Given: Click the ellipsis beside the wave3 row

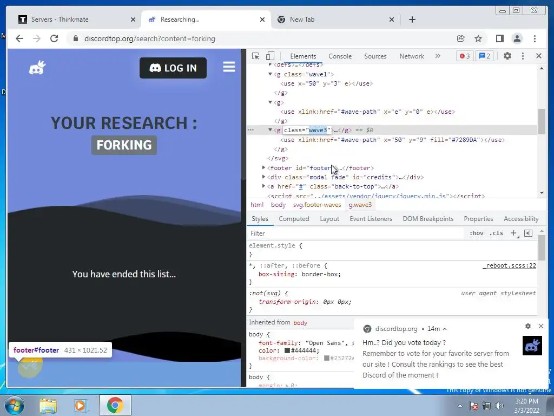Looking at the screenshot, I should 251,130.
